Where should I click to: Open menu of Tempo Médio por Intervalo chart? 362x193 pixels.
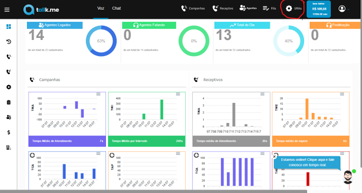point(178,94)
